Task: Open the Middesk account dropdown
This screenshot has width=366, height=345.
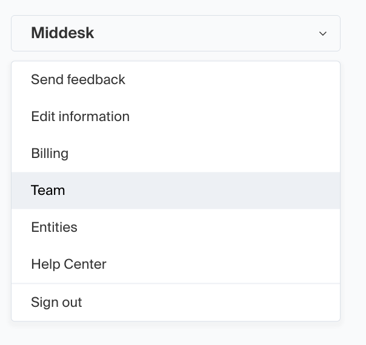Action: point(175,33)
